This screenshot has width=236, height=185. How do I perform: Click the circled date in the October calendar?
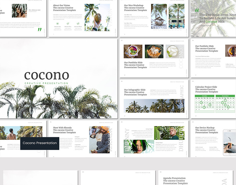pos(201,102)
